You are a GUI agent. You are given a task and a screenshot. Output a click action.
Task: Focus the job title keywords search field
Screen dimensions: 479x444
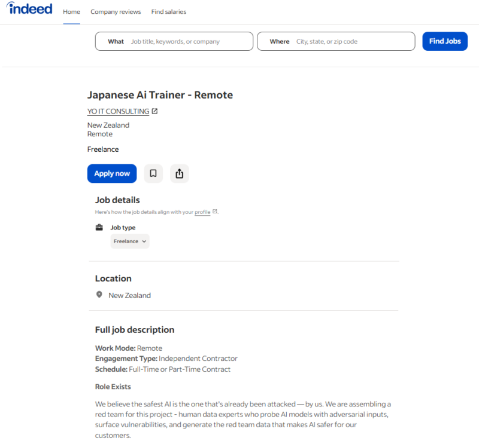[189, 41]
